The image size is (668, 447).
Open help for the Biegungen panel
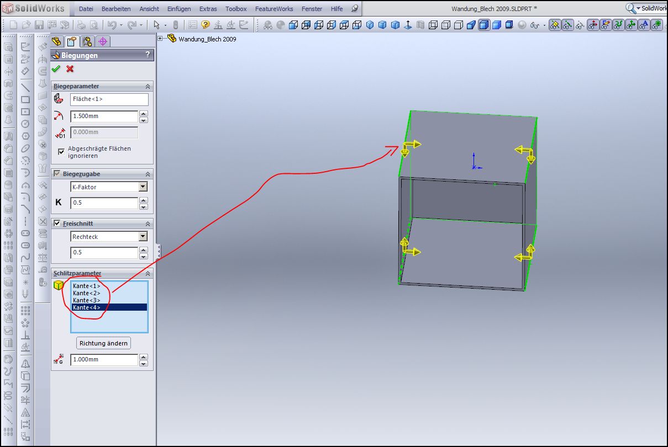[148, 55]
